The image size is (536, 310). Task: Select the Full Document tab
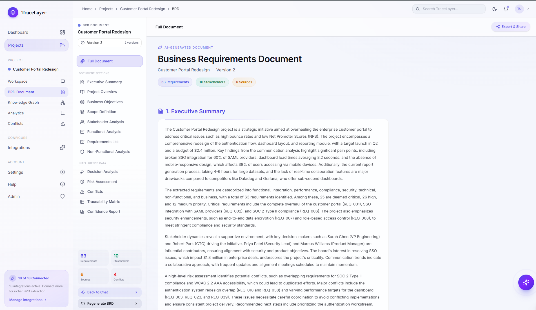110,61
